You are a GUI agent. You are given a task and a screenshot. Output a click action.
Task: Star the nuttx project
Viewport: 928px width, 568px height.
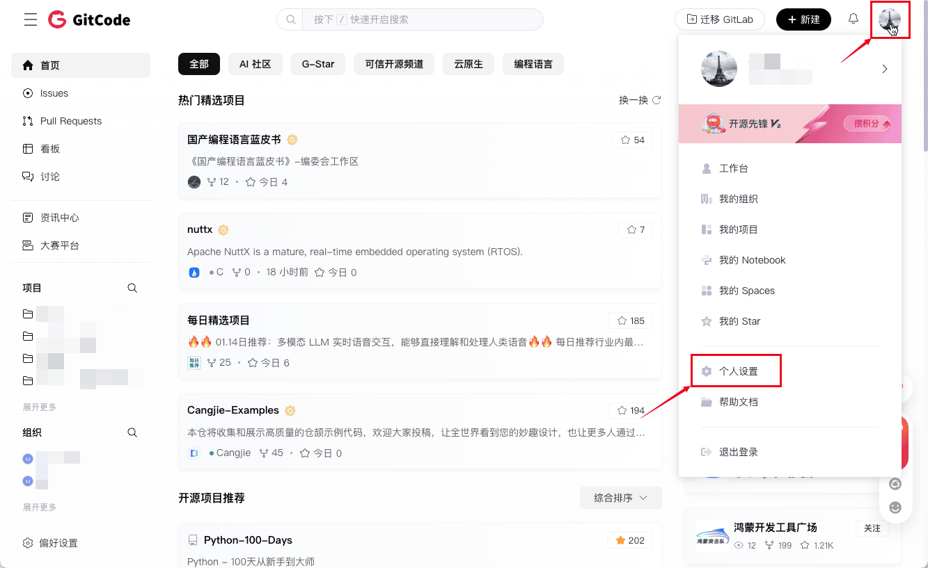(636, 229)
